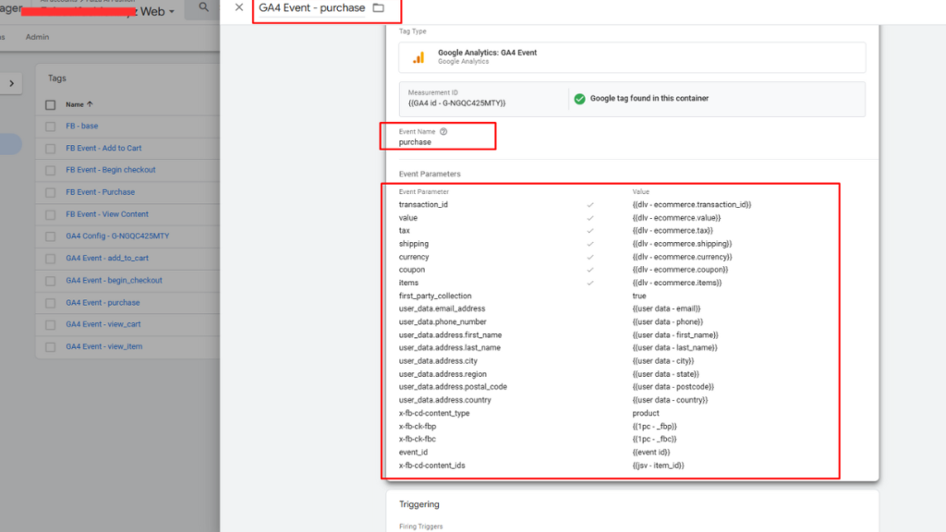Image resolution: width=946 pixels, height=532 pixels.
Task: Click the transaction_id parameter name
Action: pyautogui.click(x=423, y=204)
